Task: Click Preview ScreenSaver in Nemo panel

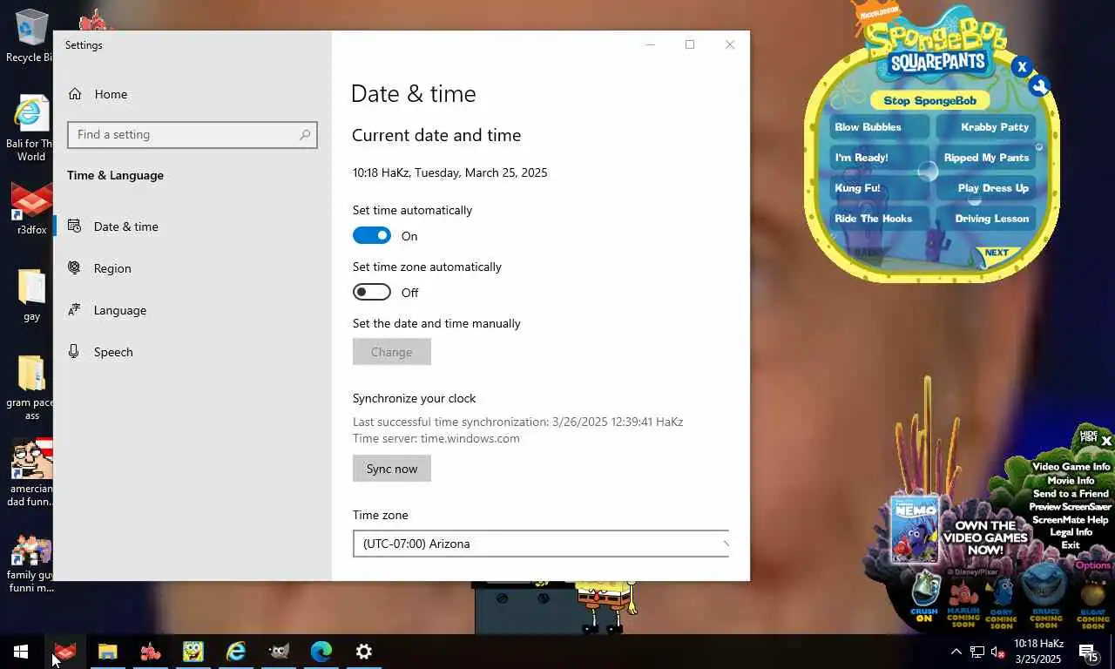Action: [1071, 506]
